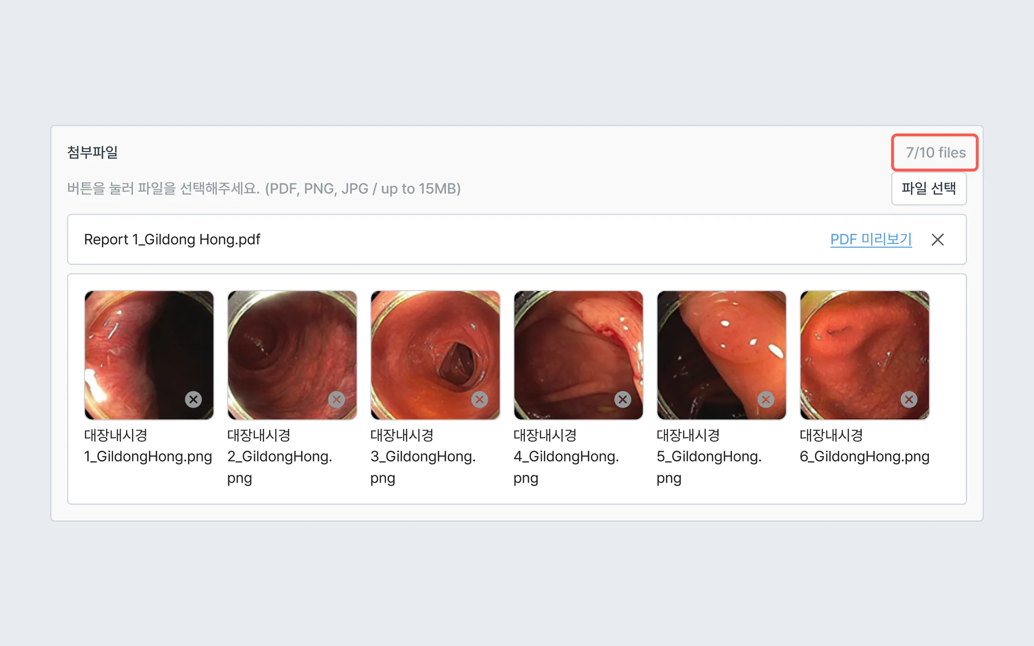Screen dimensions: 1034x646
Task: Click the 6_GildongHong.png file name label
Action: click(864, 457)
